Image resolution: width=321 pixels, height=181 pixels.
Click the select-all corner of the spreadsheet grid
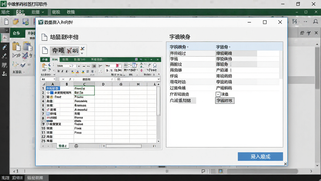tap(44, 84)
